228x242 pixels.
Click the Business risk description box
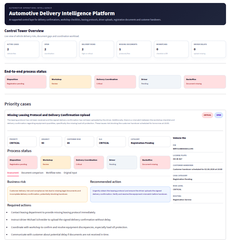pos(47,194)
